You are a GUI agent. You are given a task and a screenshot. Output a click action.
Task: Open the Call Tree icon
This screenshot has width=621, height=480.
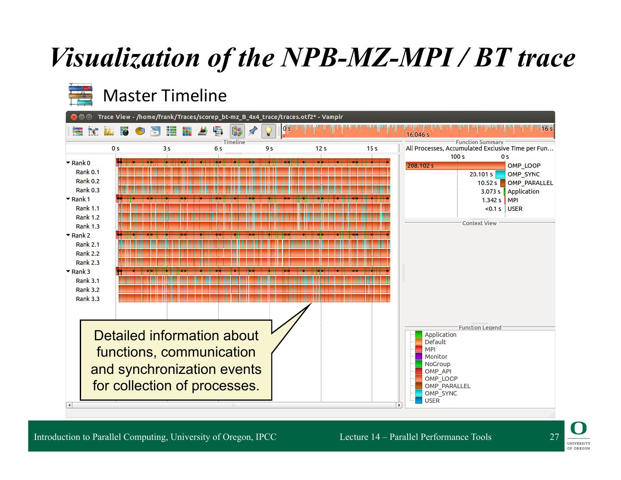[218, 131]
